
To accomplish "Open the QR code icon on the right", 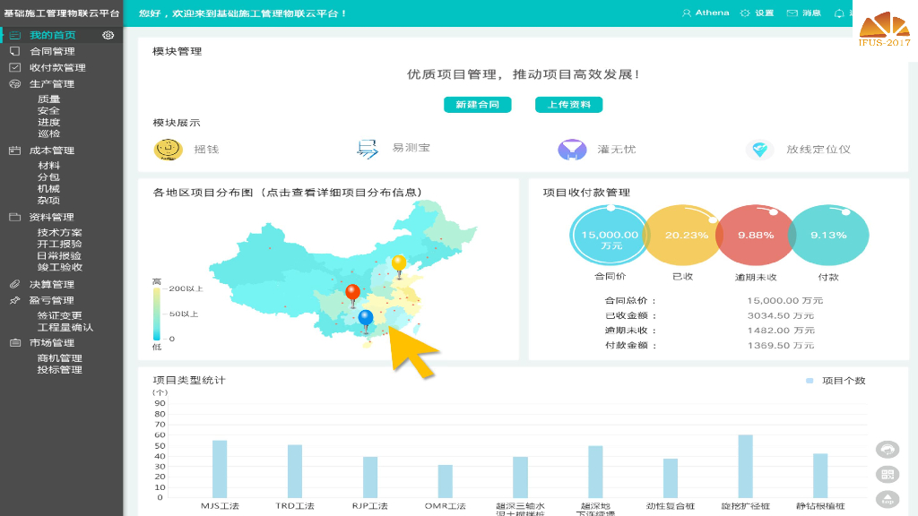I will (888, 472).
